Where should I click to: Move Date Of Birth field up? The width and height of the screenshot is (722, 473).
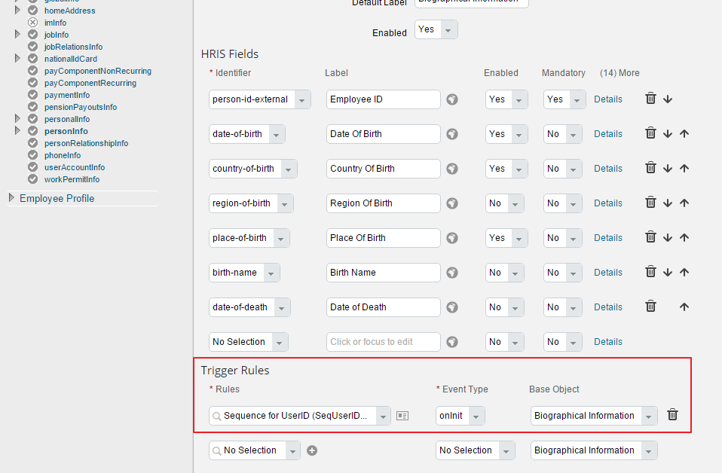pos(684,134)
